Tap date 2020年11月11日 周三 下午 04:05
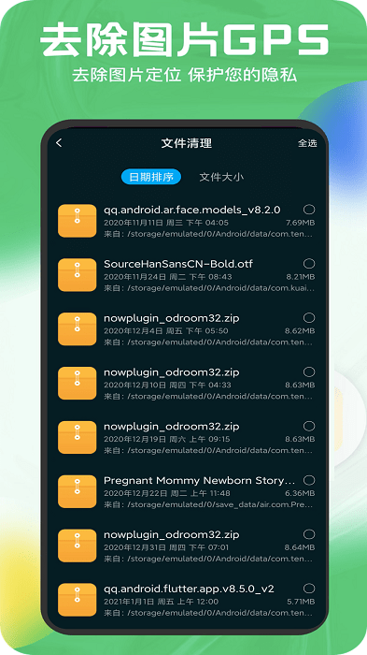 point(166,223)
